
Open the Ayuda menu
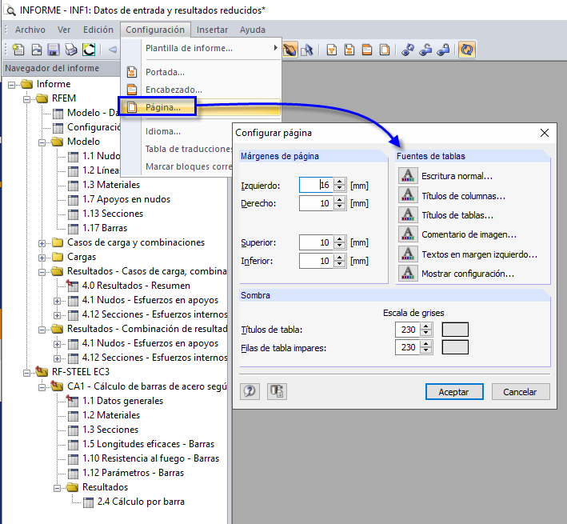[x=253, y=30]
